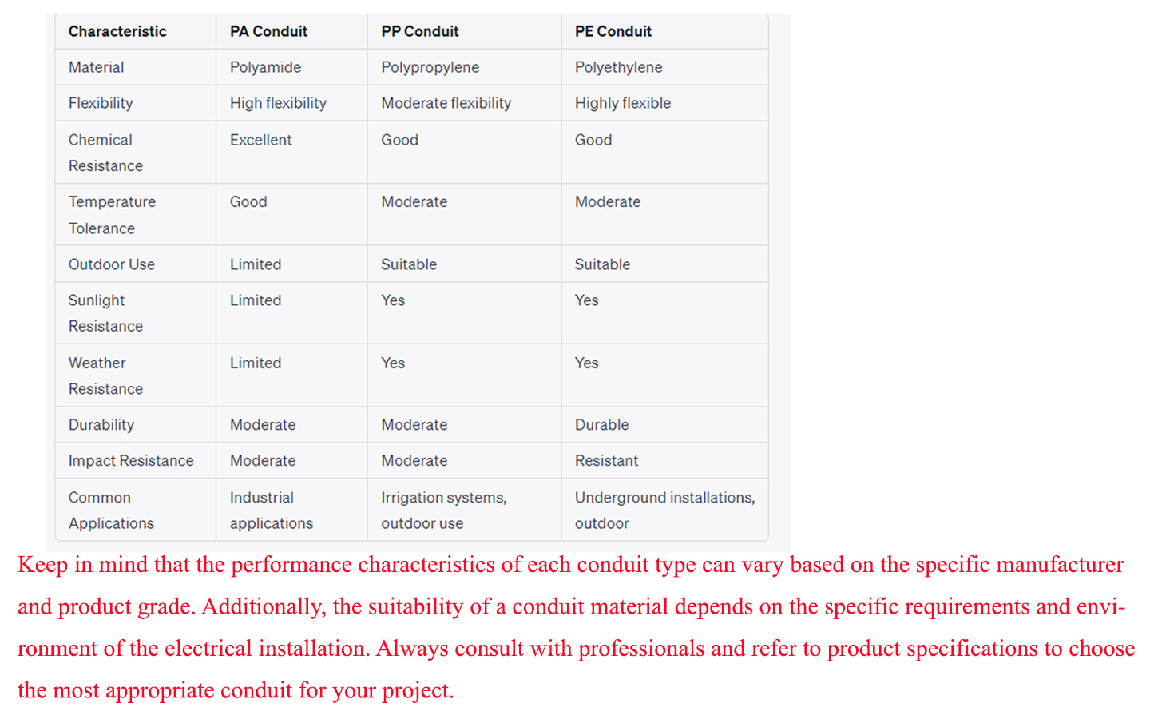Select the Sunlight Resistance row label

[105, 313]
